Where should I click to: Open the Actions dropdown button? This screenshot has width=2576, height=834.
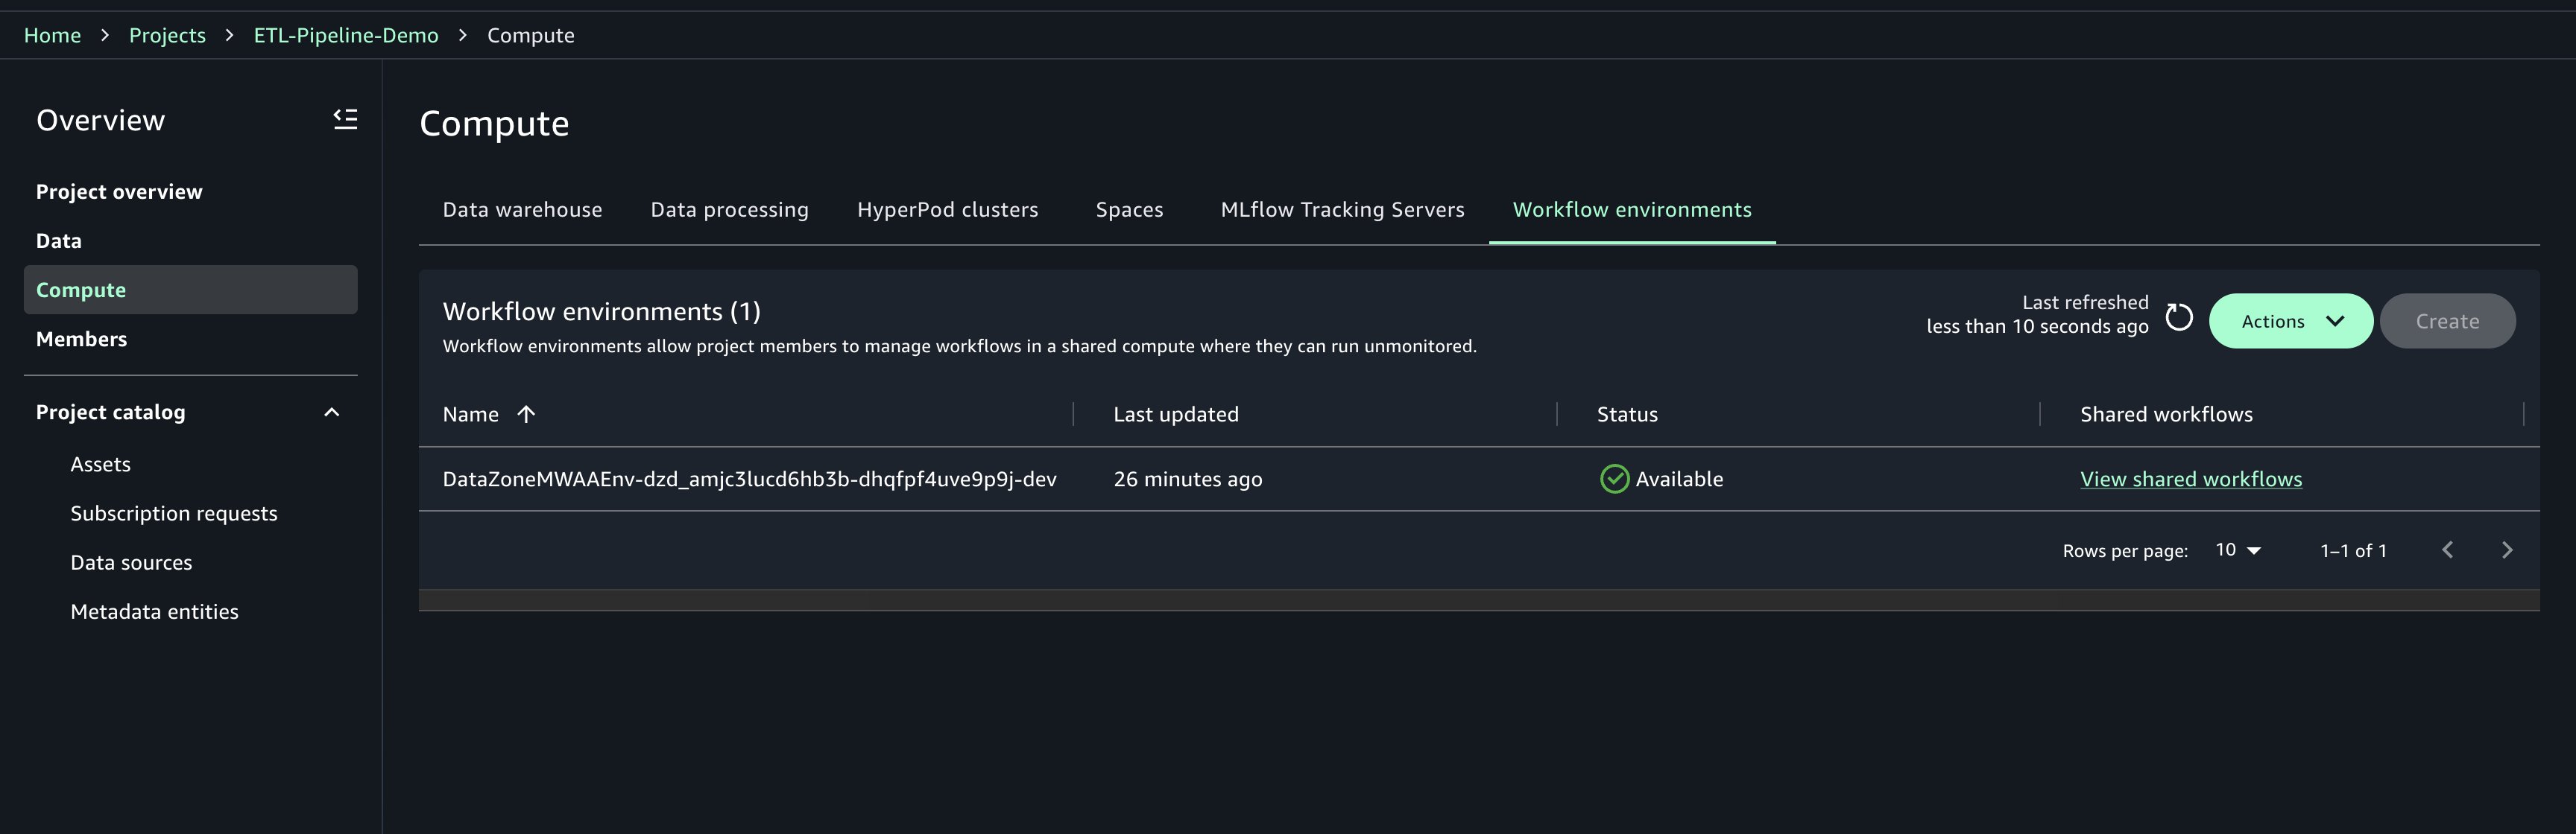[2290, 322]
